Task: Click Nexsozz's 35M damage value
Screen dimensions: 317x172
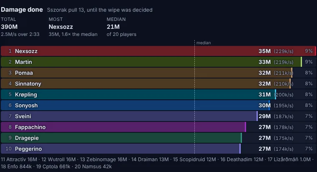Action: [x=264, y=51]
